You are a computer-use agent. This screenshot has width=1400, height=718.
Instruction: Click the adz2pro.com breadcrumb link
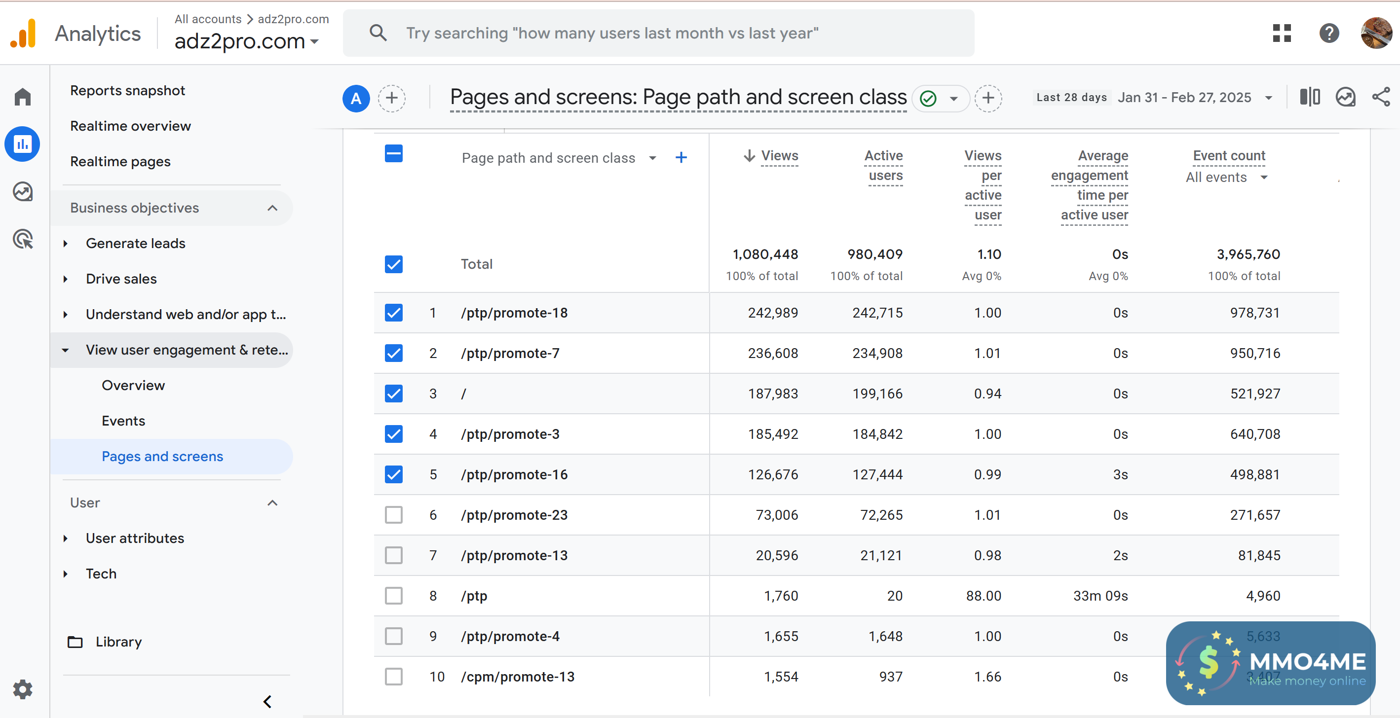click(293, 19)
